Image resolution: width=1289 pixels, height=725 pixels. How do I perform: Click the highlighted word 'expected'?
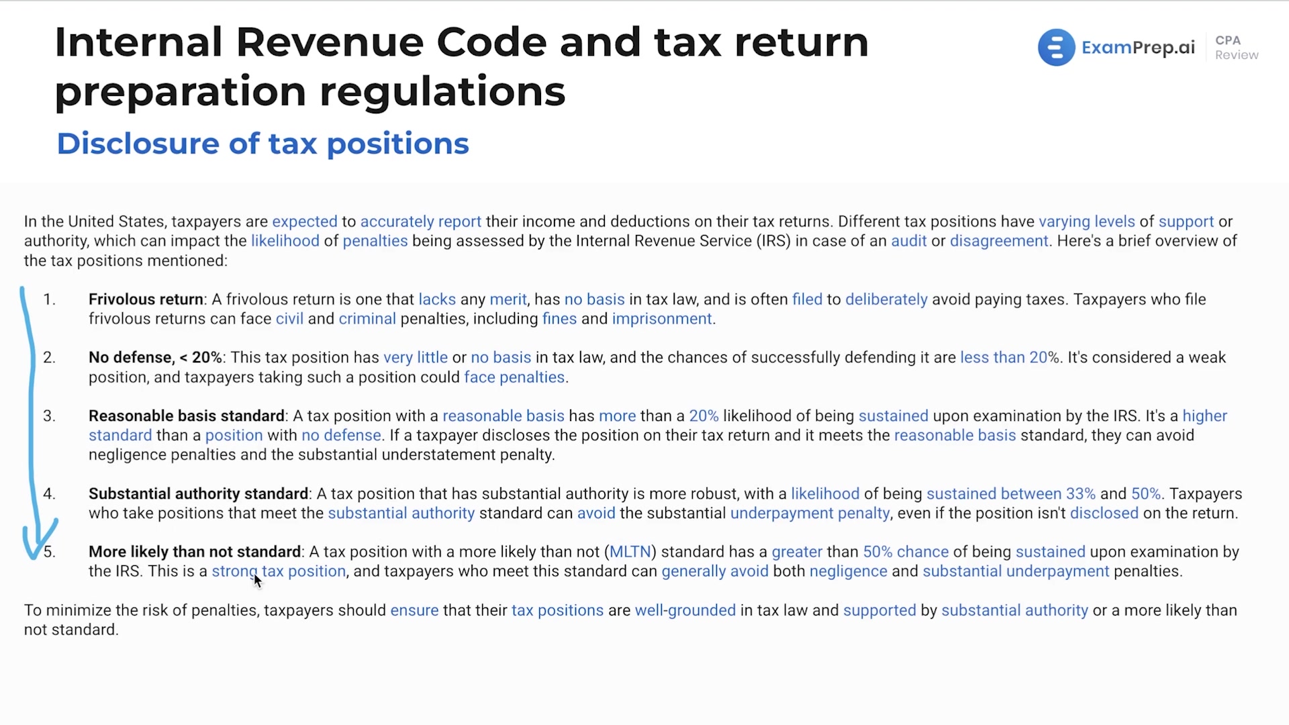305,222
